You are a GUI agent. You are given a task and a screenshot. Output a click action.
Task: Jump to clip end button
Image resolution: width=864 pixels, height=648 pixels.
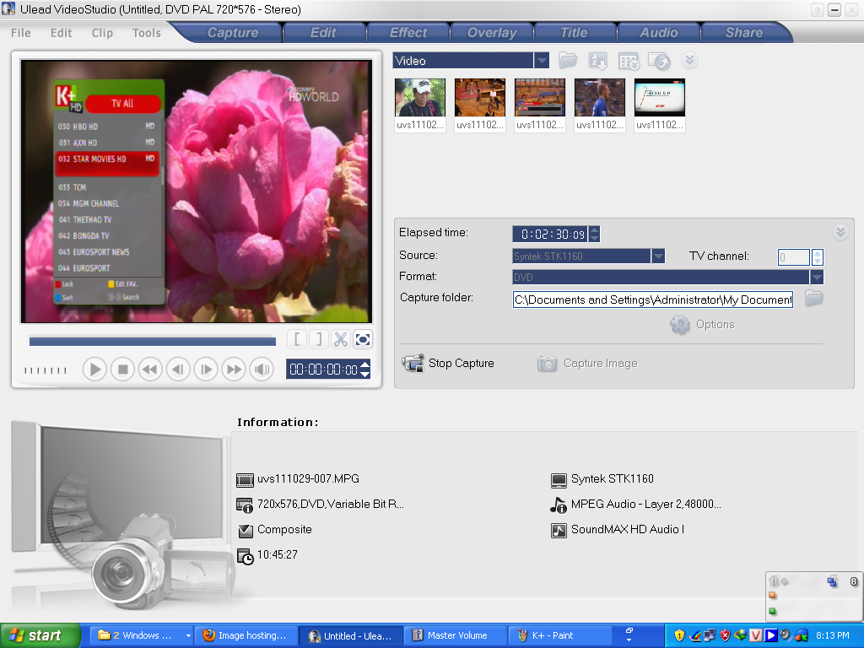(x=234, y=370)
